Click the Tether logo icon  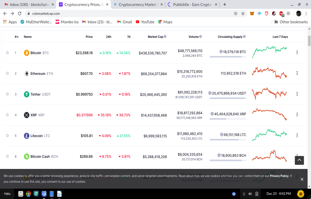point(26,94)
